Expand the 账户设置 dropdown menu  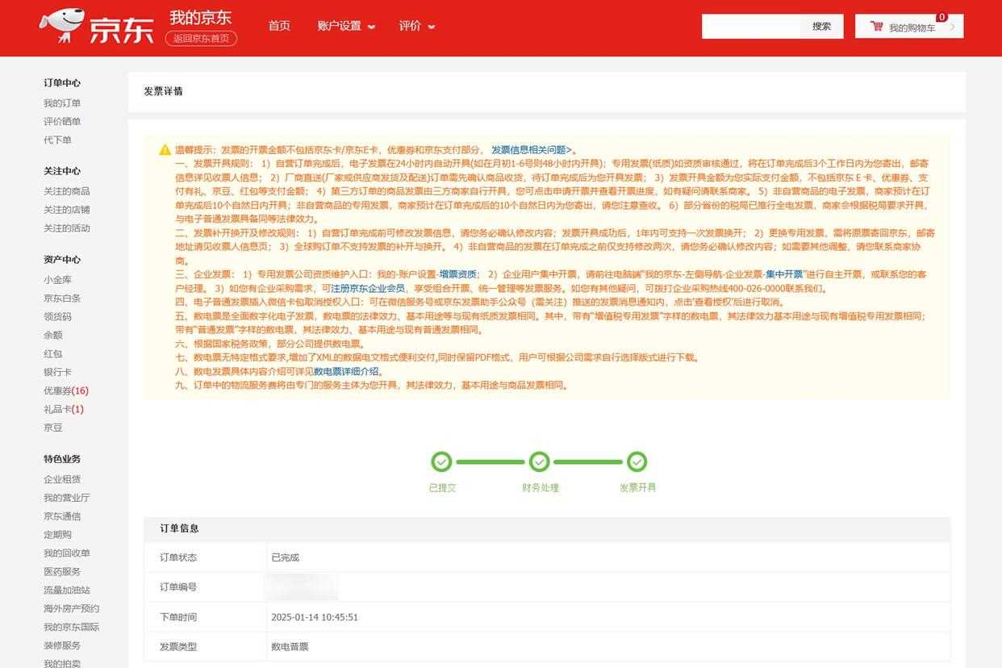[346, 26]
